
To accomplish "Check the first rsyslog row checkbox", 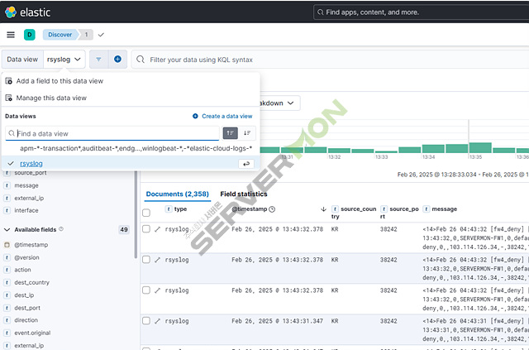I will tap(146, 229).
